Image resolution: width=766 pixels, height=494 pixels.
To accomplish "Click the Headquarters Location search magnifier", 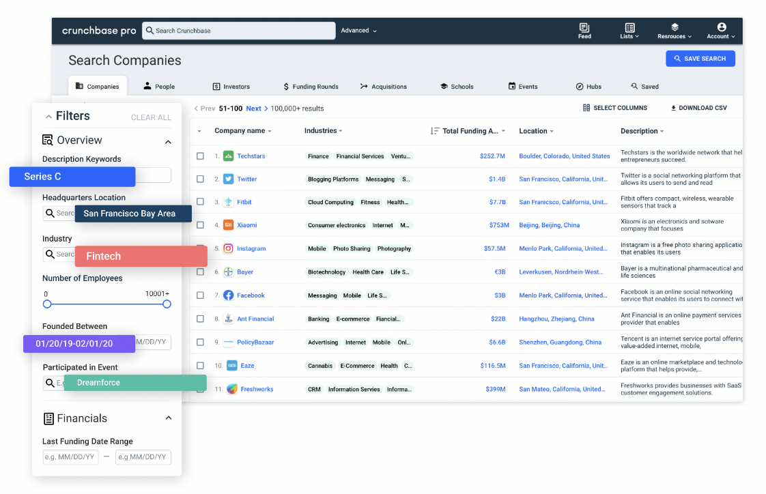I will (50, 214).
